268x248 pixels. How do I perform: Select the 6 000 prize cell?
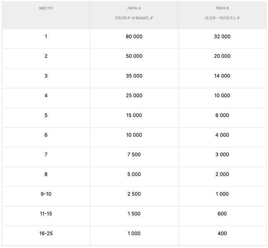point(222,115)
